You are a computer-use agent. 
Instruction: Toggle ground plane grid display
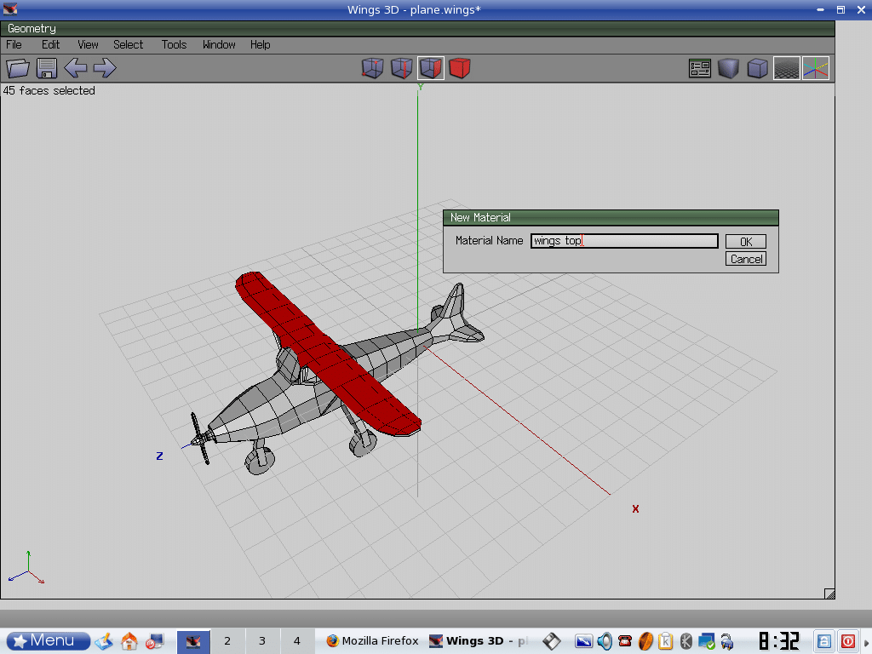[786, 68]
